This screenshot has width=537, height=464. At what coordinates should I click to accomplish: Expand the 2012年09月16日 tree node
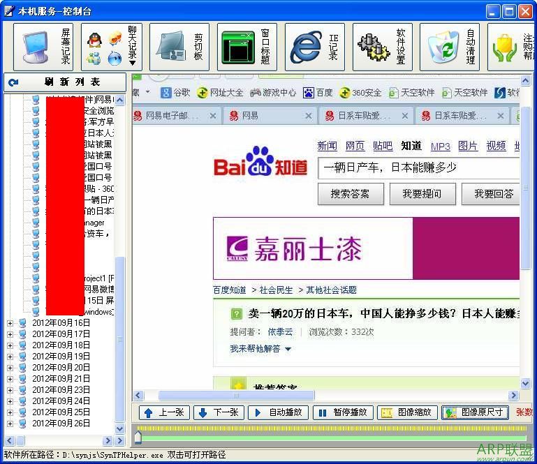point(10,323)
